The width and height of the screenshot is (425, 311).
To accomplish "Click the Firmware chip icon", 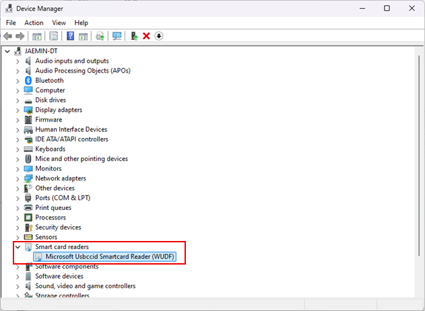I will click(28, 119).
